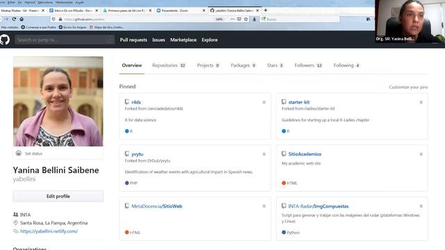Click the set status smiley icon
This screenshot has height=250, width=445.
click(x=19, y=153)
